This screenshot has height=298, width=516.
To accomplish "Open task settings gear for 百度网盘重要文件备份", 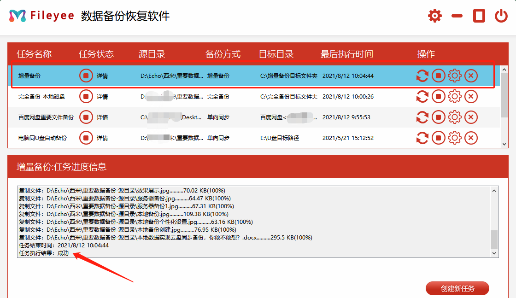I will coord(455,117).
